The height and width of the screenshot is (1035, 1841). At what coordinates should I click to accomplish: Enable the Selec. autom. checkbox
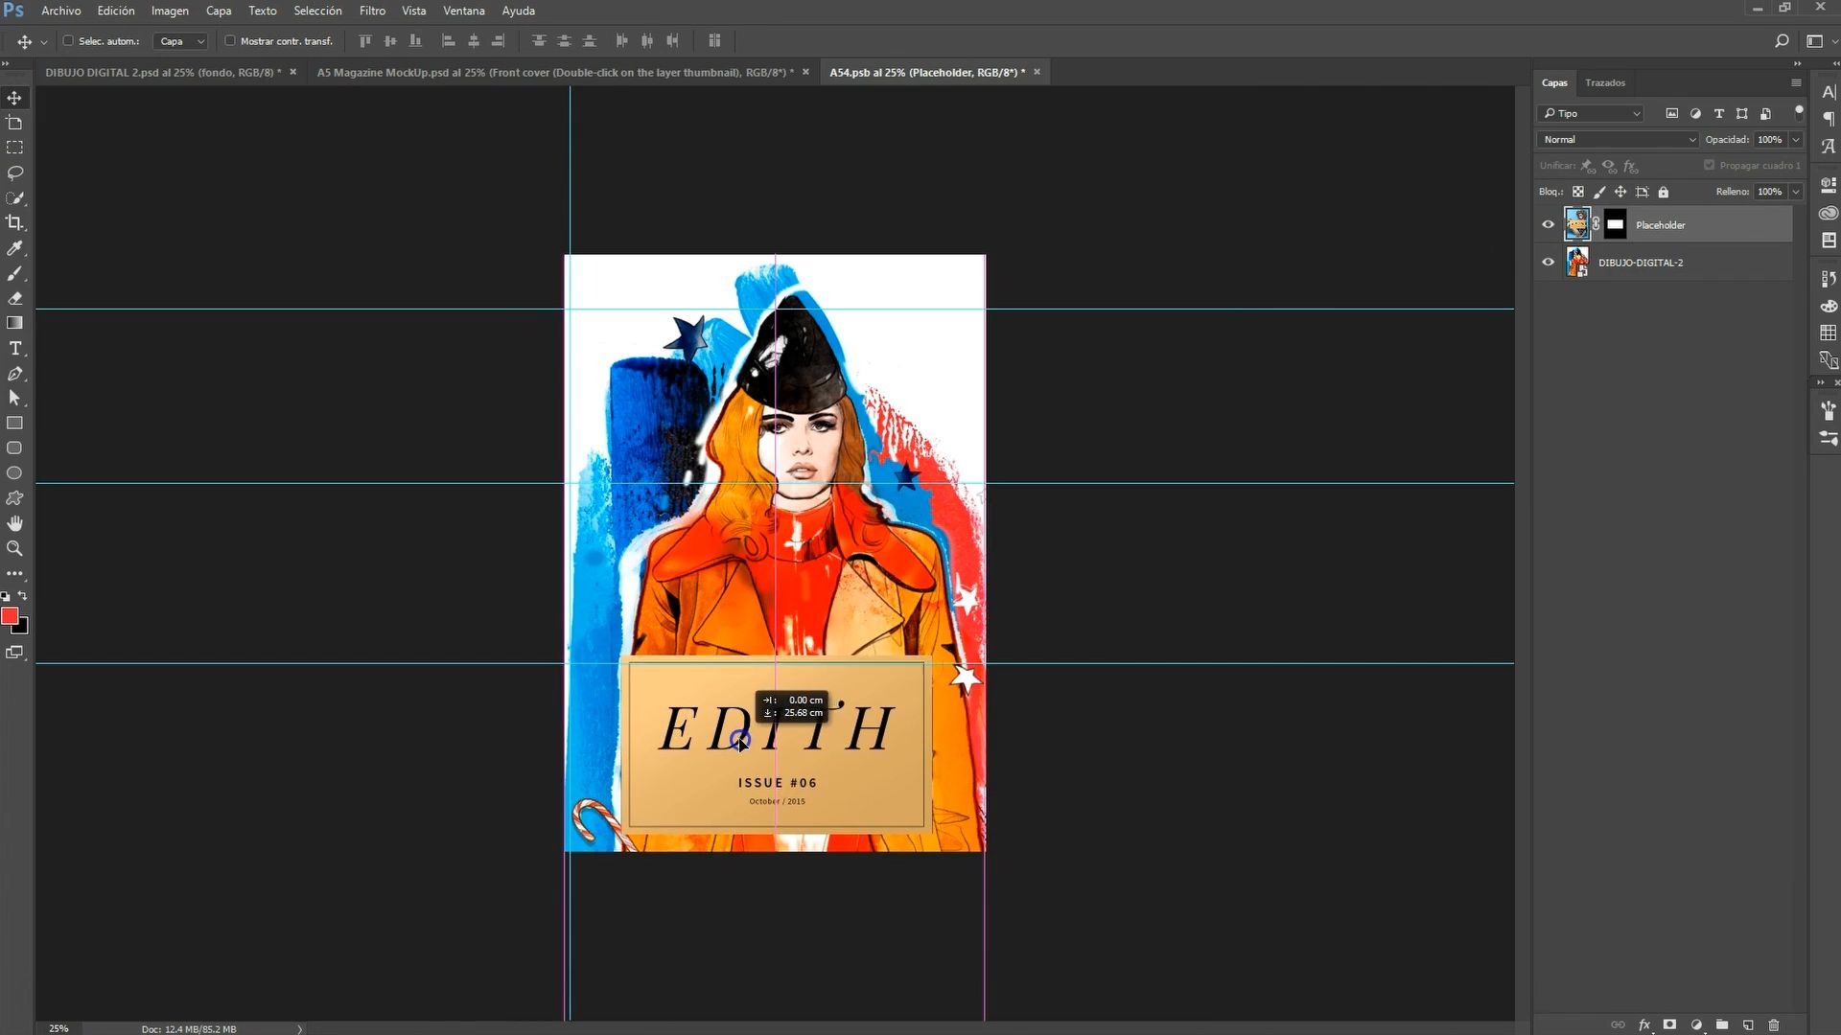tap(68, 41)
